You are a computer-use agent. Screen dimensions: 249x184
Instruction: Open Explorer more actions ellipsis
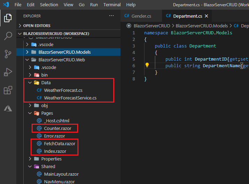[111, 16]
